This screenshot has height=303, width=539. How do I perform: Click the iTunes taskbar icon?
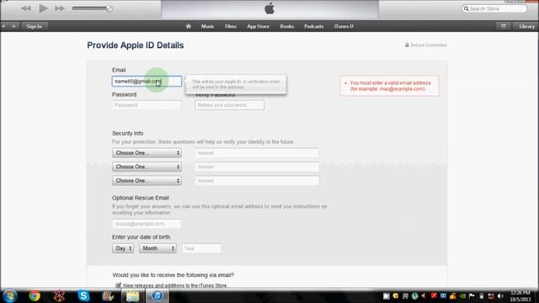point(157,295)
